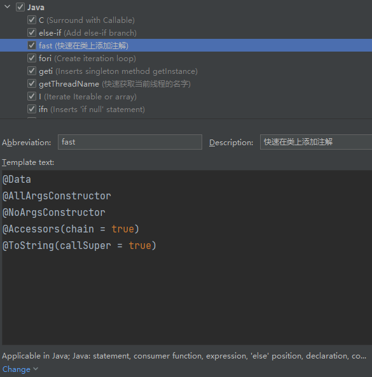Focus the Abbreviation input field
Image resolution: width=372 pixels, height=377 pixels.
tap(130, 142)
